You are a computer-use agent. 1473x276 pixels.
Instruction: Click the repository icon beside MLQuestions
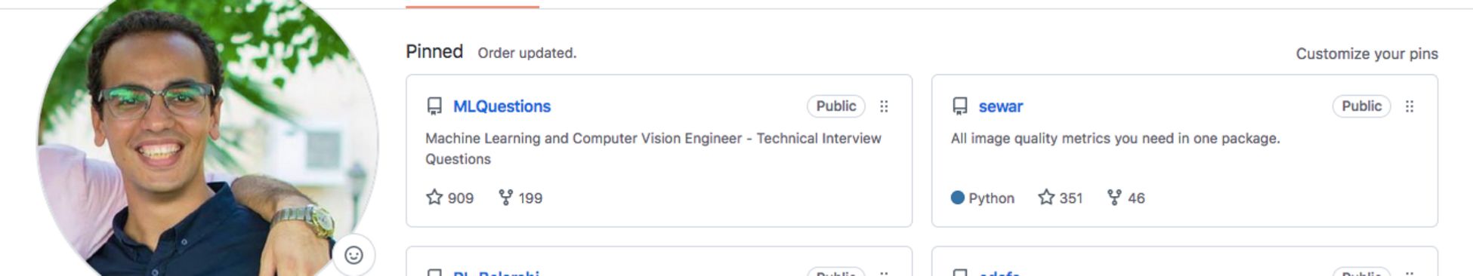(x=434, y=106)
